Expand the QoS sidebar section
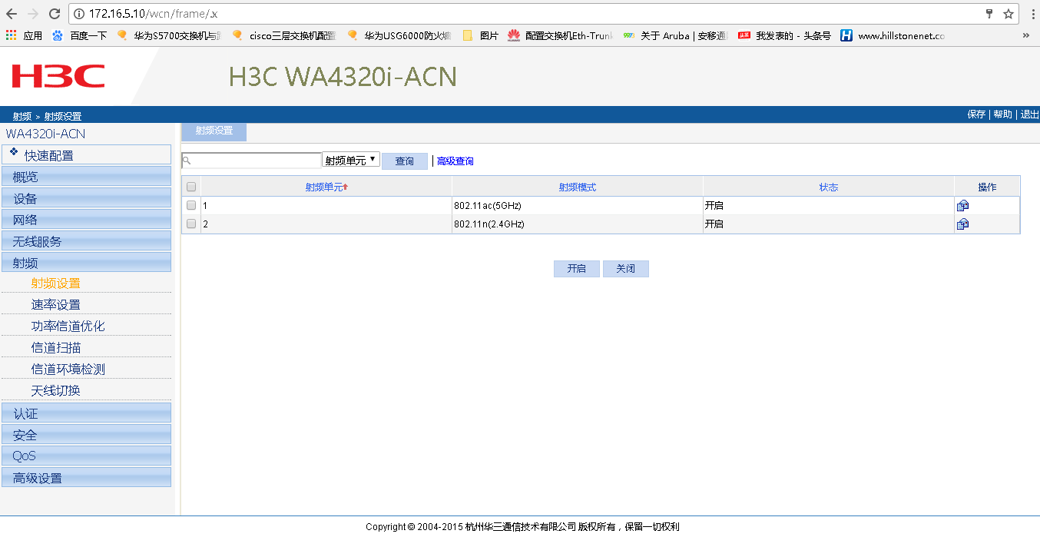The width and height of the screenshot is (1040, 537). coord(86,456)
